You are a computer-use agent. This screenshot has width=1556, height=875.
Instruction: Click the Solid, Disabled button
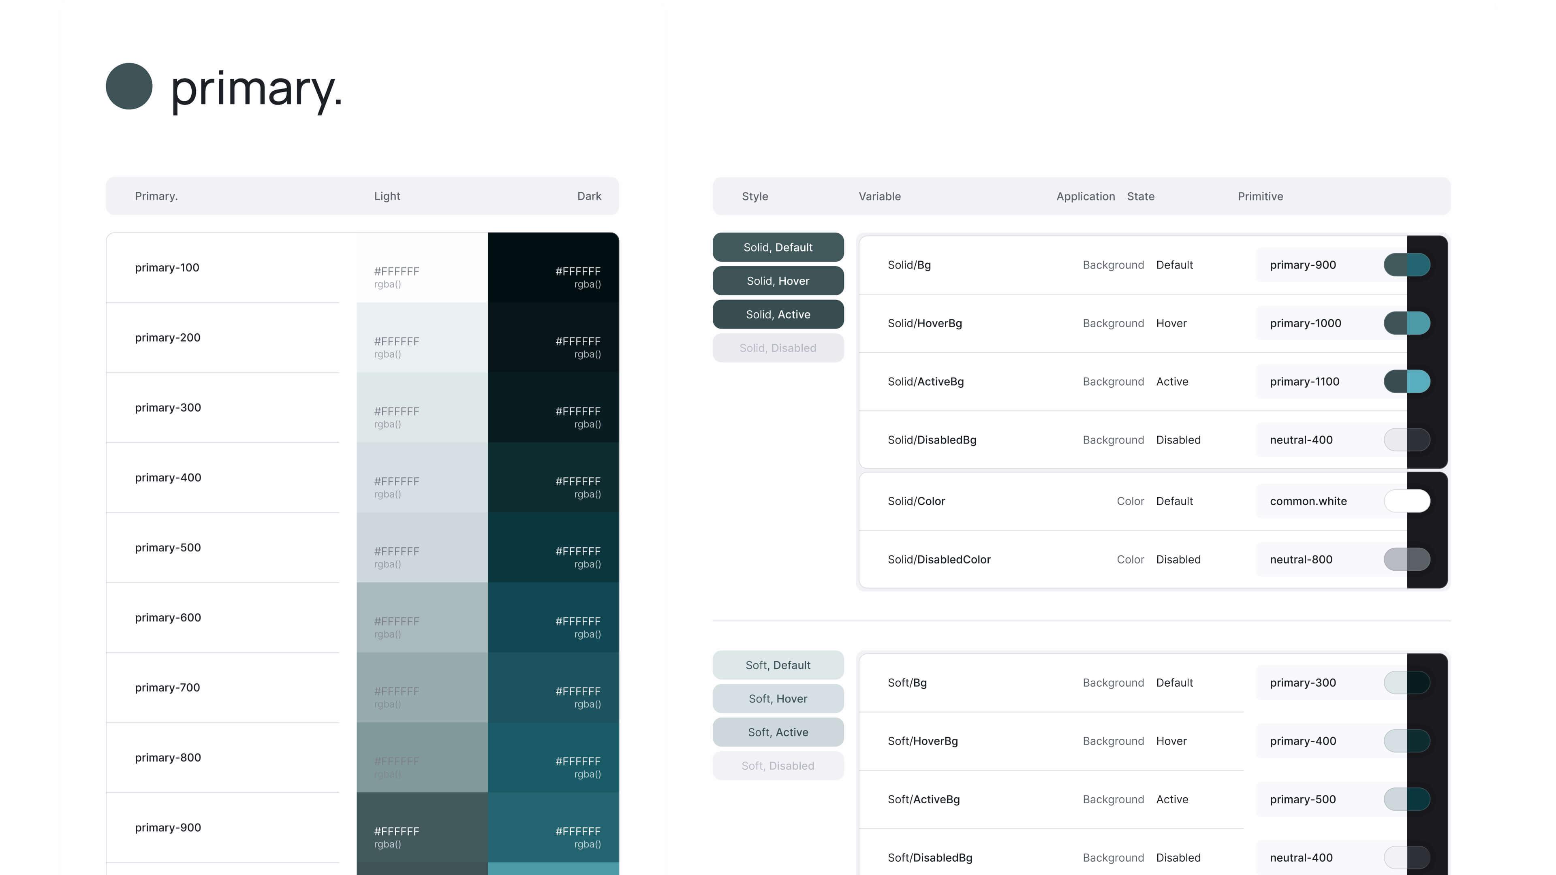778,348
